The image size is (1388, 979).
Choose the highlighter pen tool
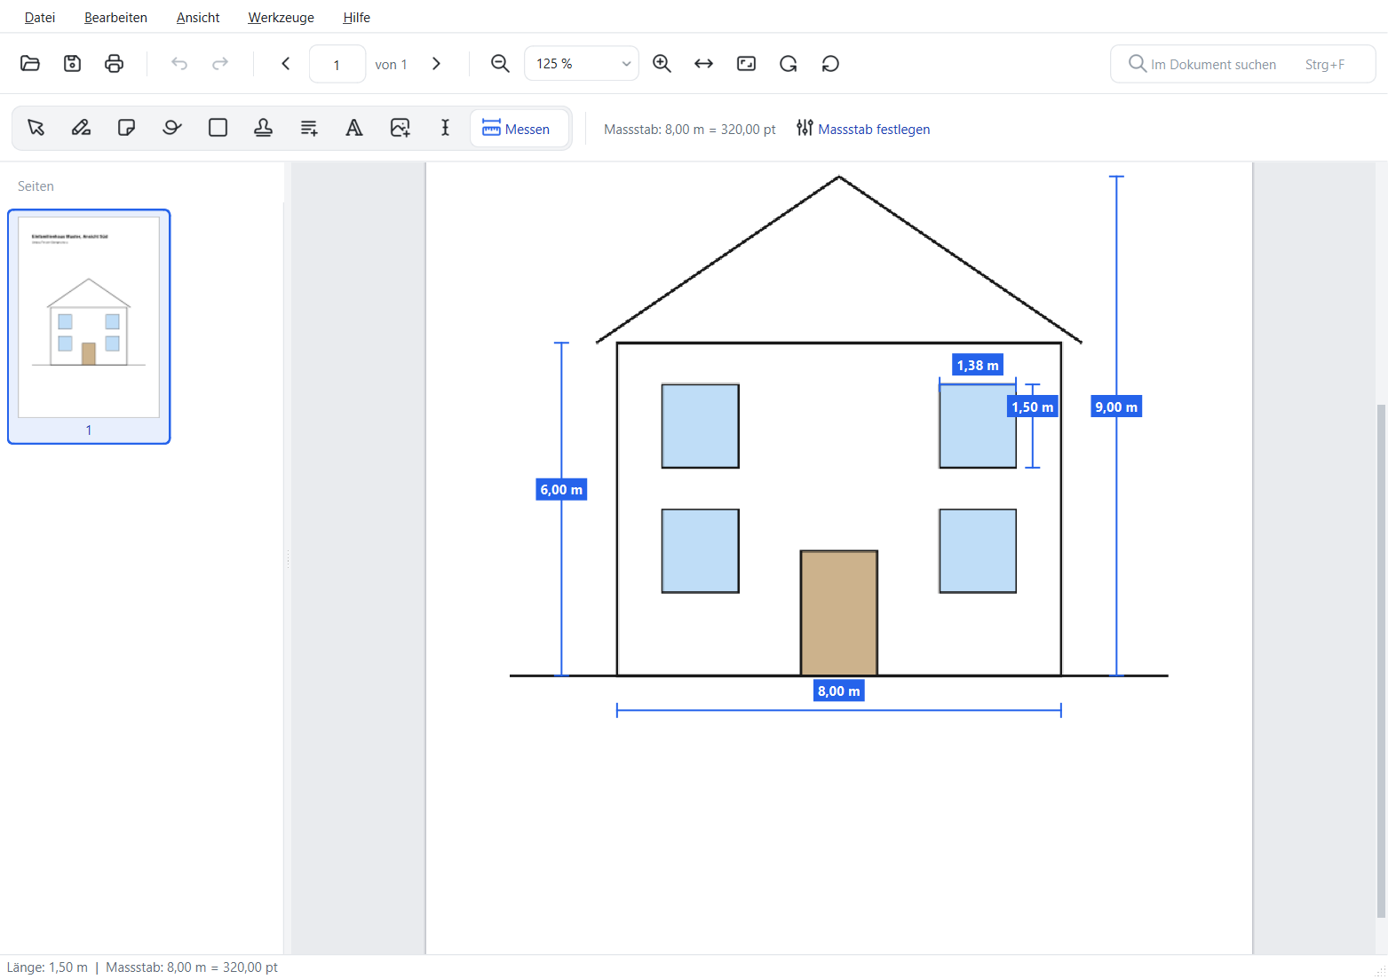81,128
